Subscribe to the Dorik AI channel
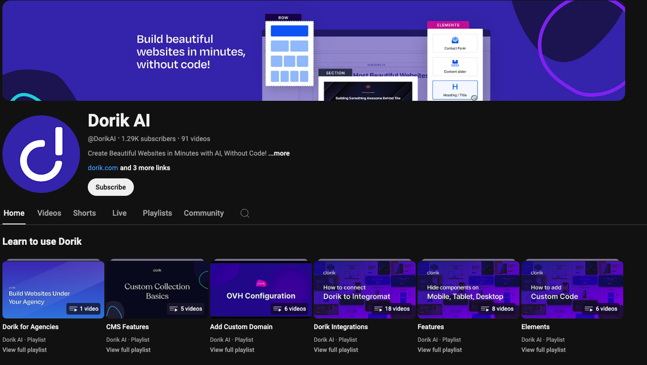Viewport: 647px width, 365px height. (111, 187)
